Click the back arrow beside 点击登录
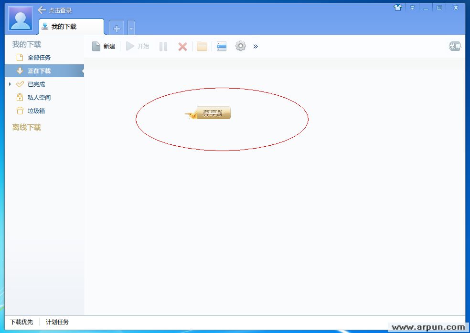Image resolution: width=470 pixels, height=333 pixels. 42,10
